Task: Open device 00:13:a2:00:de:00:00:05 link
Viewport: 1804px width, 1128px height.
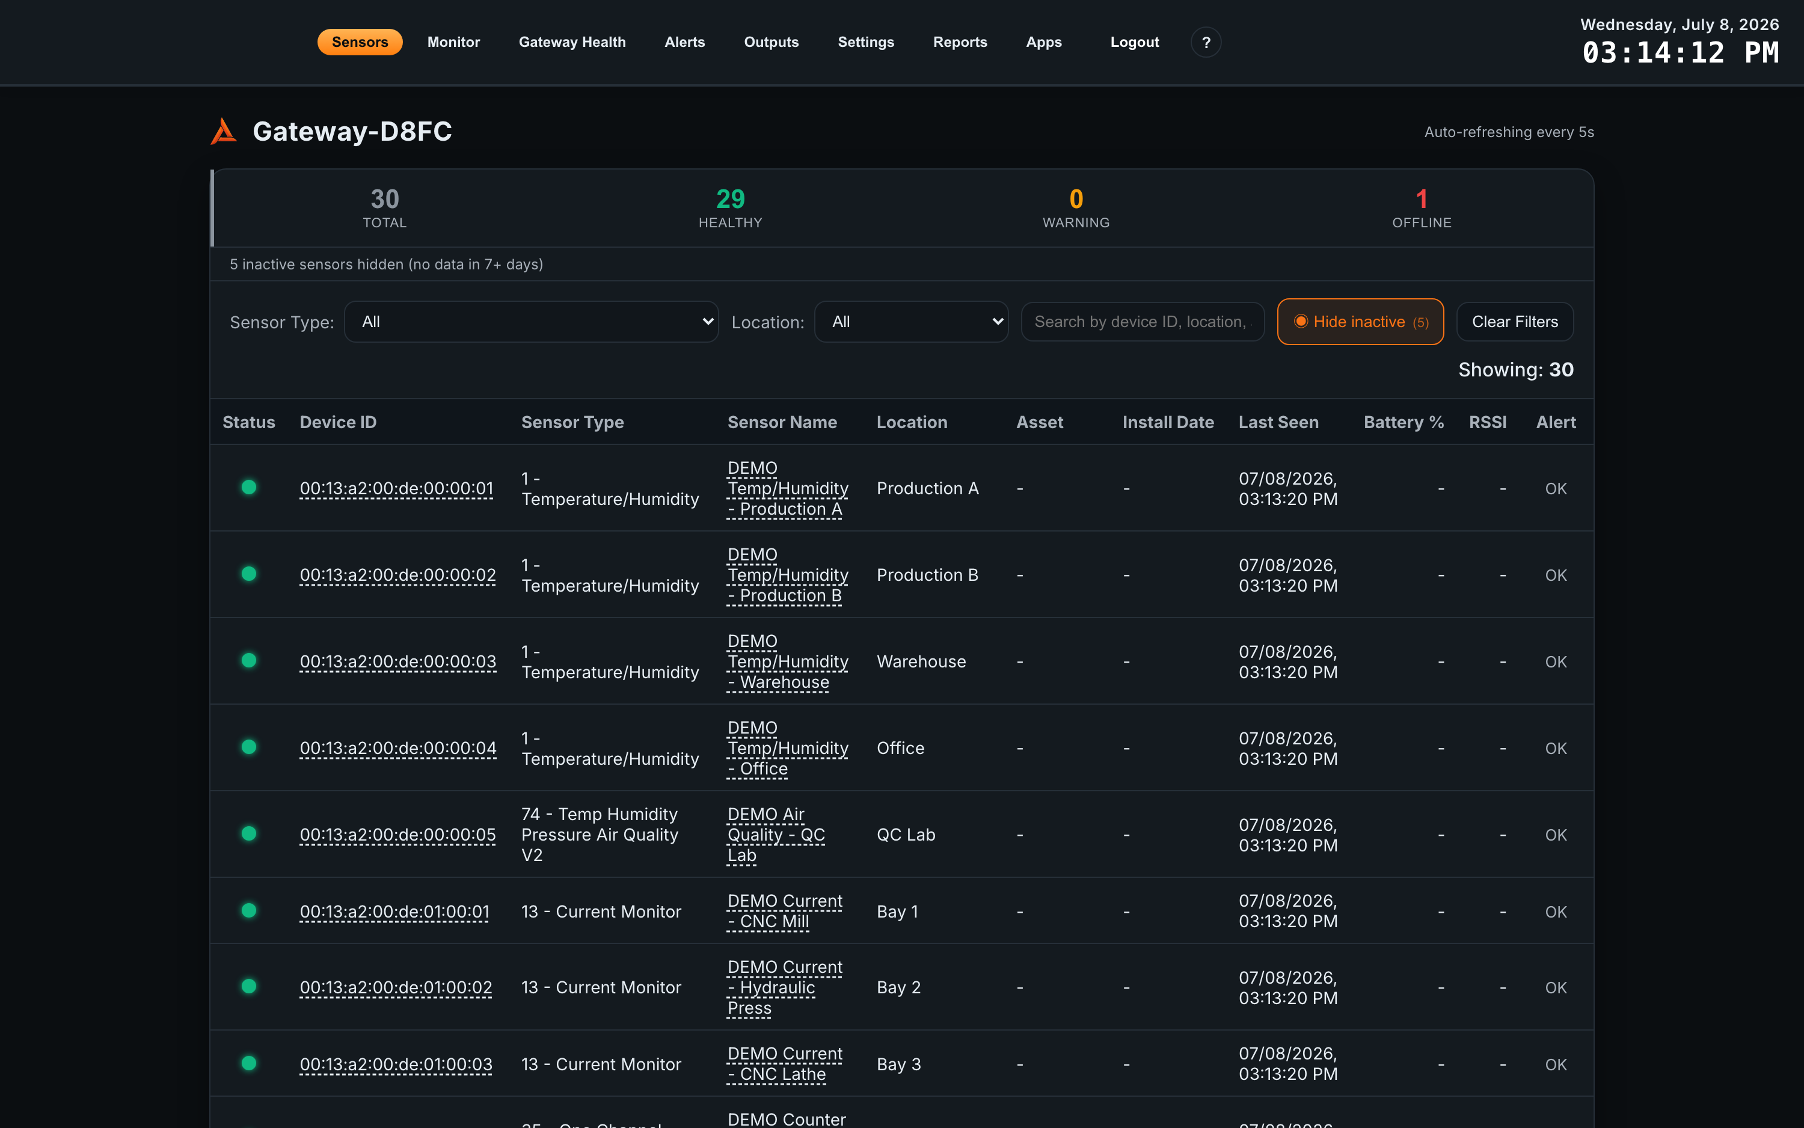Action: 397,835
